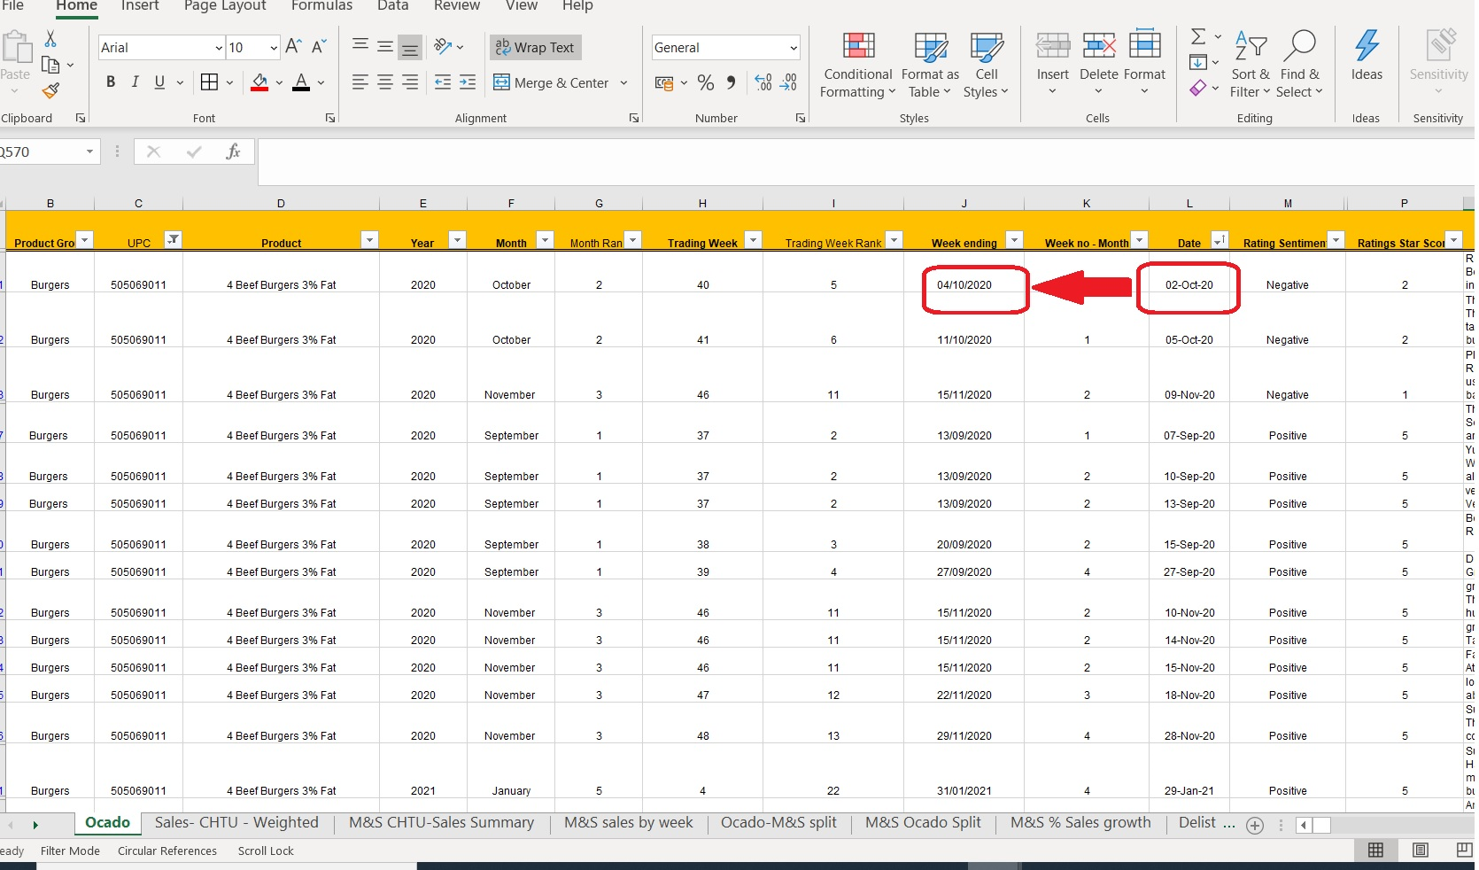Screen dimensions: 1479x870
Task: Click the Fill down icon
Action: pos(1198,62)
